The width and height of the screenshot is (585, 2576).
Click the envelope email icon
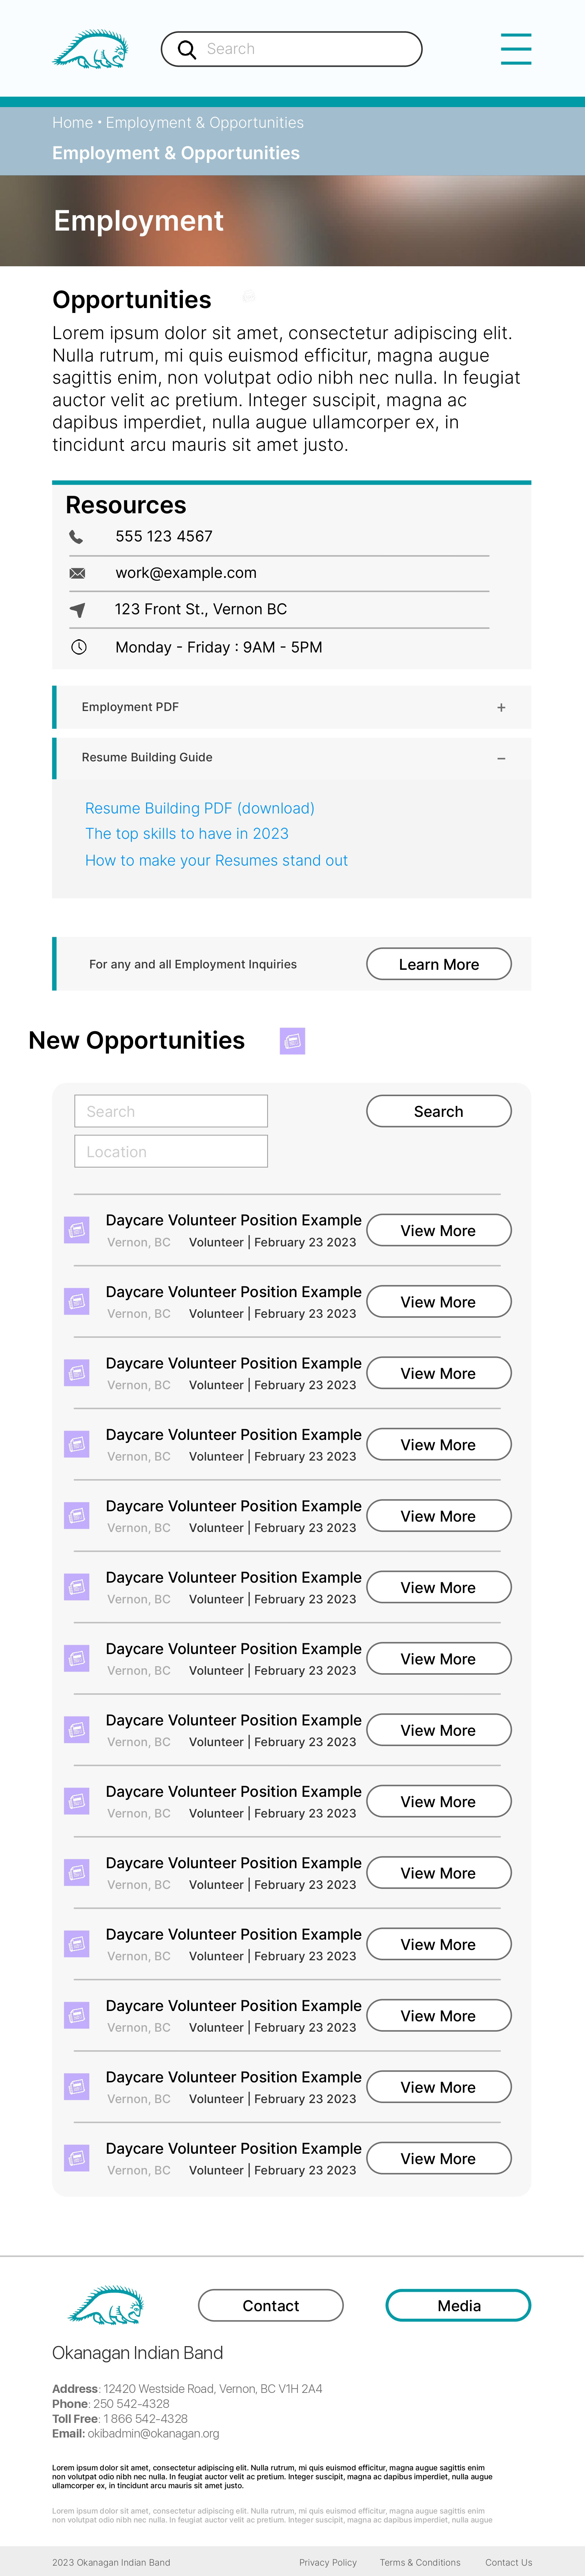(x=77, y=573)
